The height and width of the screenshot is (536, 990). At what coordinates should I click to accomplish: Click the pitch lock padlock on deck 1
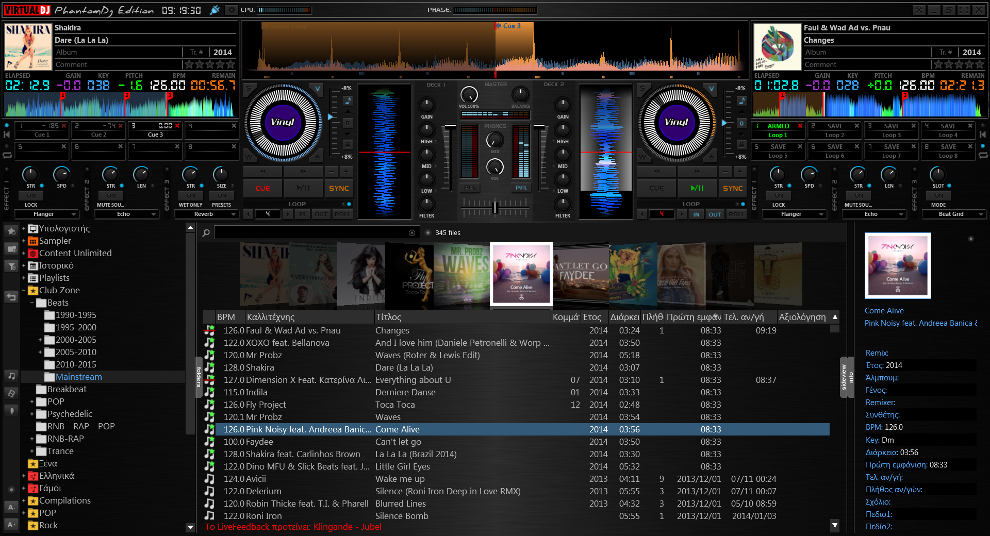pyautogui.click(x=348, y=144)
